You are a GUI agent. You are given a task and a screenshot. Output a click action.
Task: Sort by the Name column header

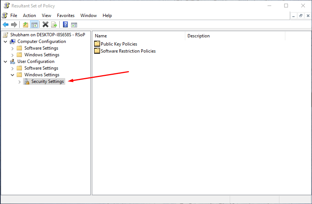pos(139,36)
